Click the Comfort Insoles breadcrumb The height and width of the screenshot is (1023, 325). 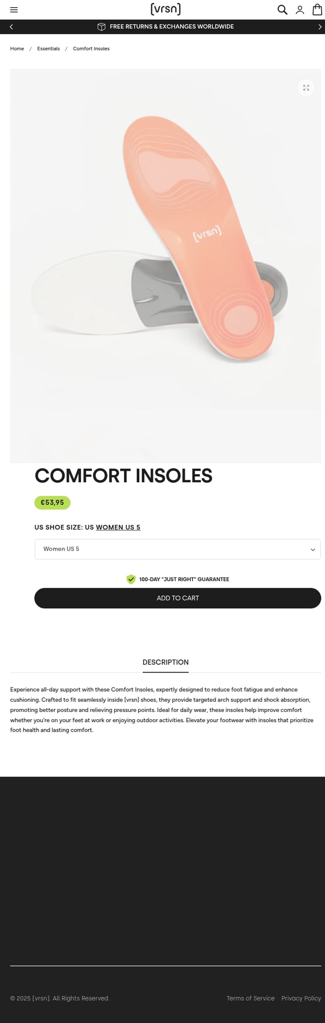(91, 49)
